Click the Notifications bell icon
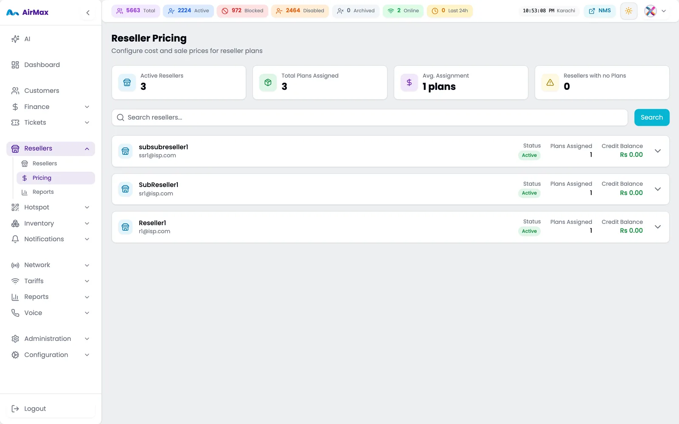 coord(15,239)
